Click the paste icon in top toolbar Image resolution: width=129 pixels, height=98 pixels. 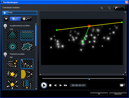point(109,8)
